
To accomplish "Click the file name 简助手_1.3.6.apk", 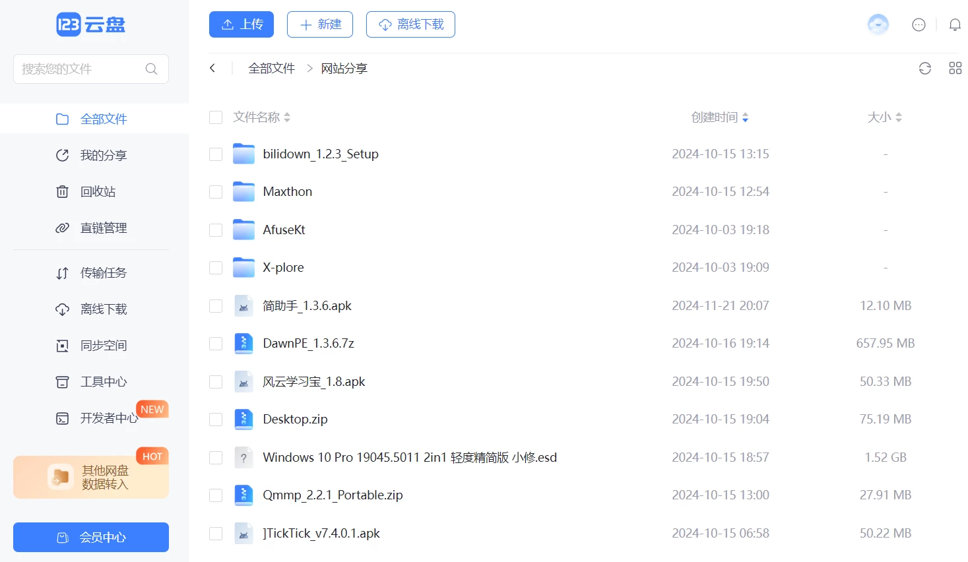I will point(307,305).
